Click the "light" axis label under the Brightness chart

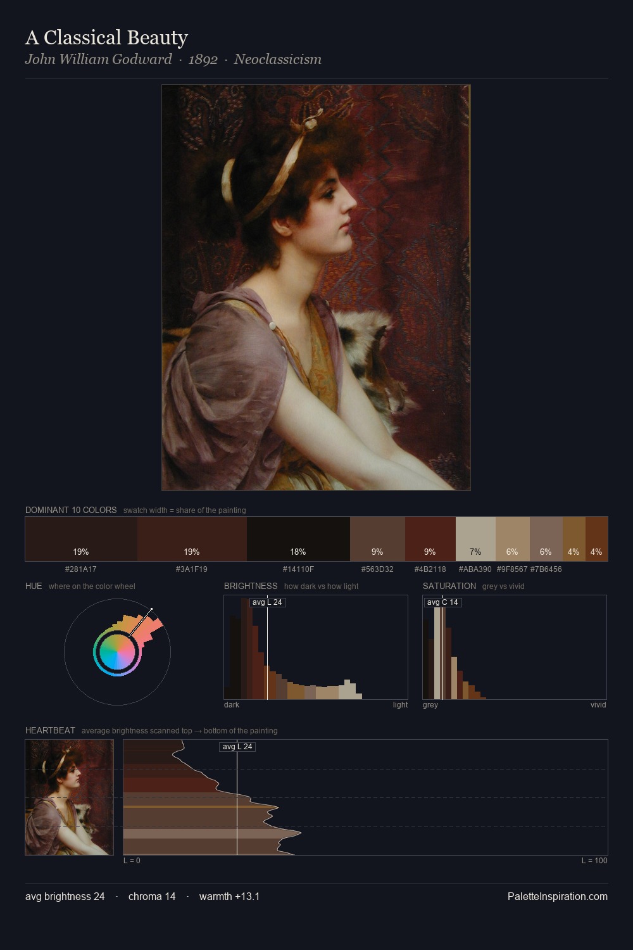point(400,705)
